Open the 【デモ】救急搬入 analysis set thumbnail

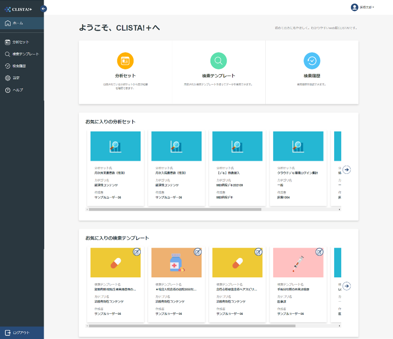tap(237, 146)
